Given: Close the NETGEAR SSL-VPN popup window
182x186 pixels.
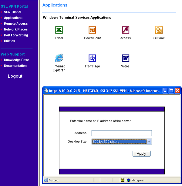Looking at the screenshot, I should (x=177, y=91).
